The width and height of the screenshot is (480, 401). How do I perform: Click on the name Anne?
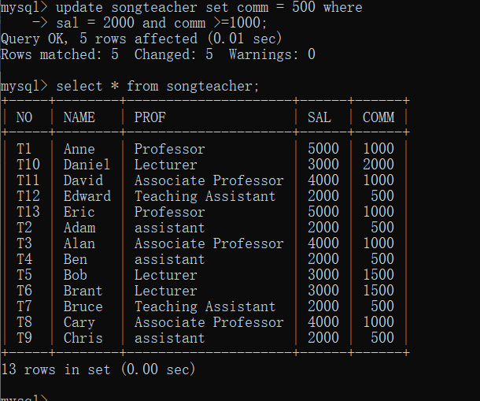pyautogui.click(x=79, y=149)
